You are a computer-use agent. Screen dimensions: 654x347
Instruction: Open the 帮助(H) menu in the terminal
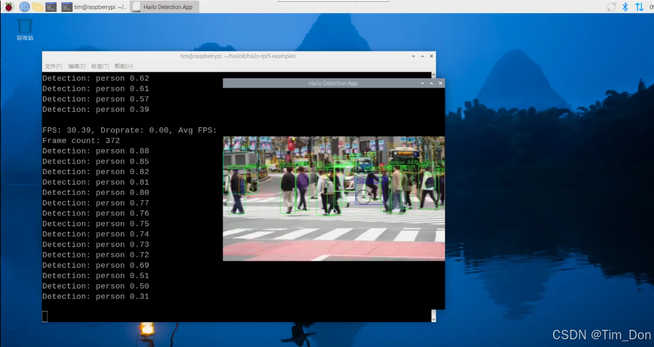tap(123, 66)
